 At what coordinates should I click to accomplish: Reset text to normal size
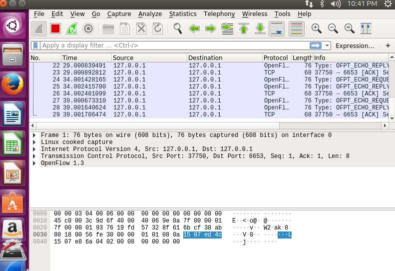pyautogui.click(x=350, y=28)
